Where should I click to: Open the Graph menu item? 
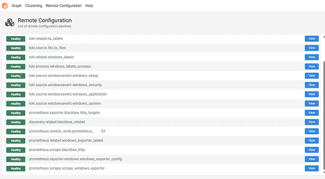click(16, 6)
